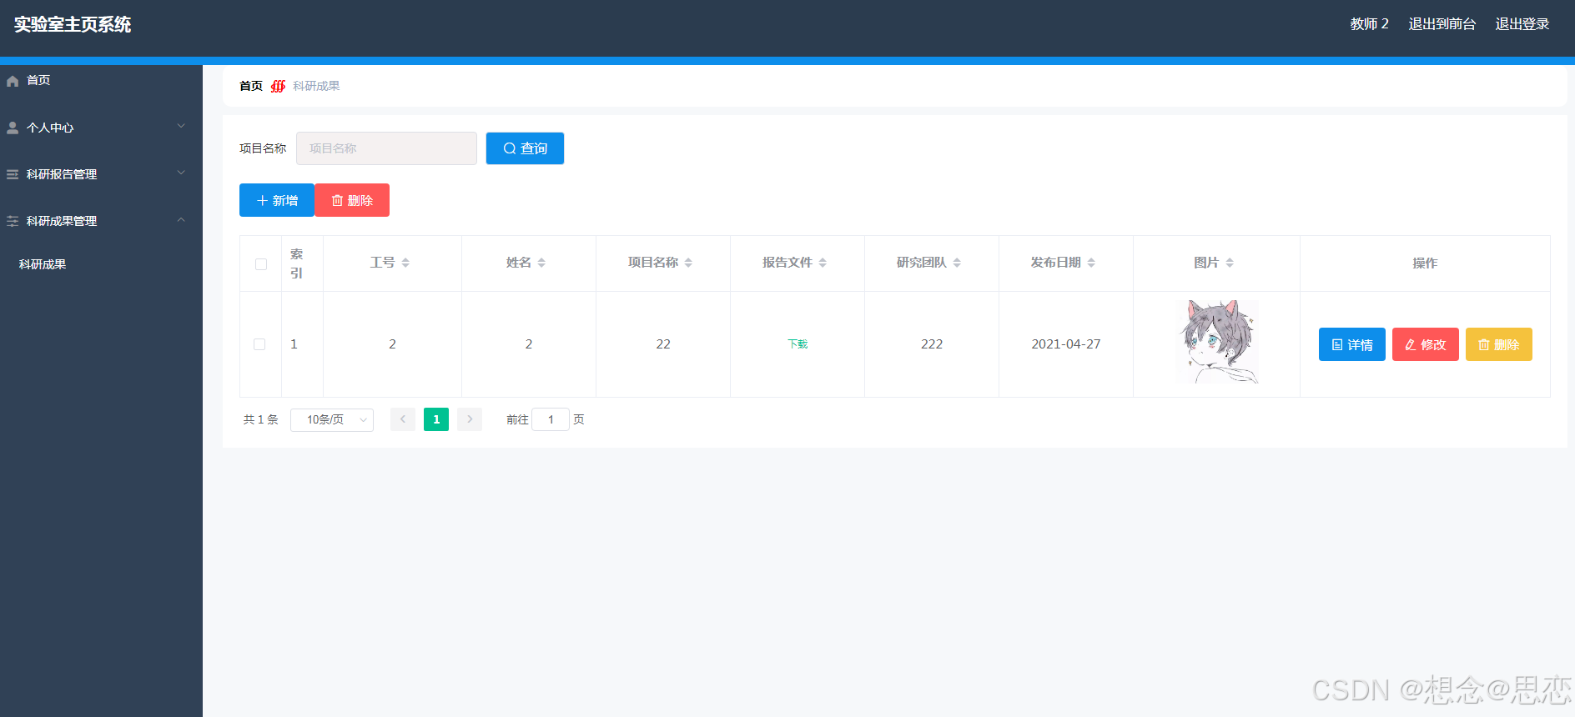
Task: Click the home icon in sidebar
Action: coord(13,81)
